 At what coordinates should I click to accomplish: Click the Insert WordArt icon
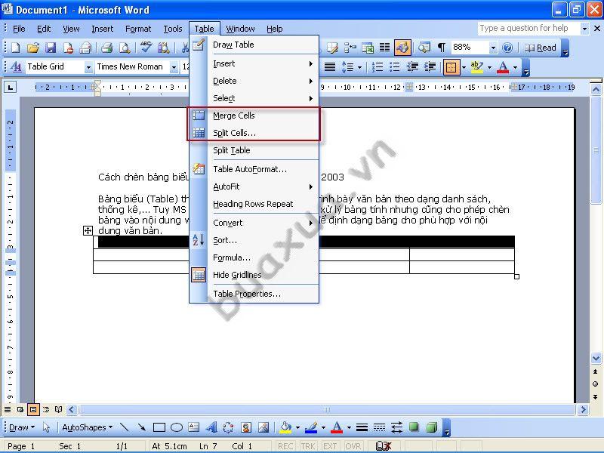[211, 427]
